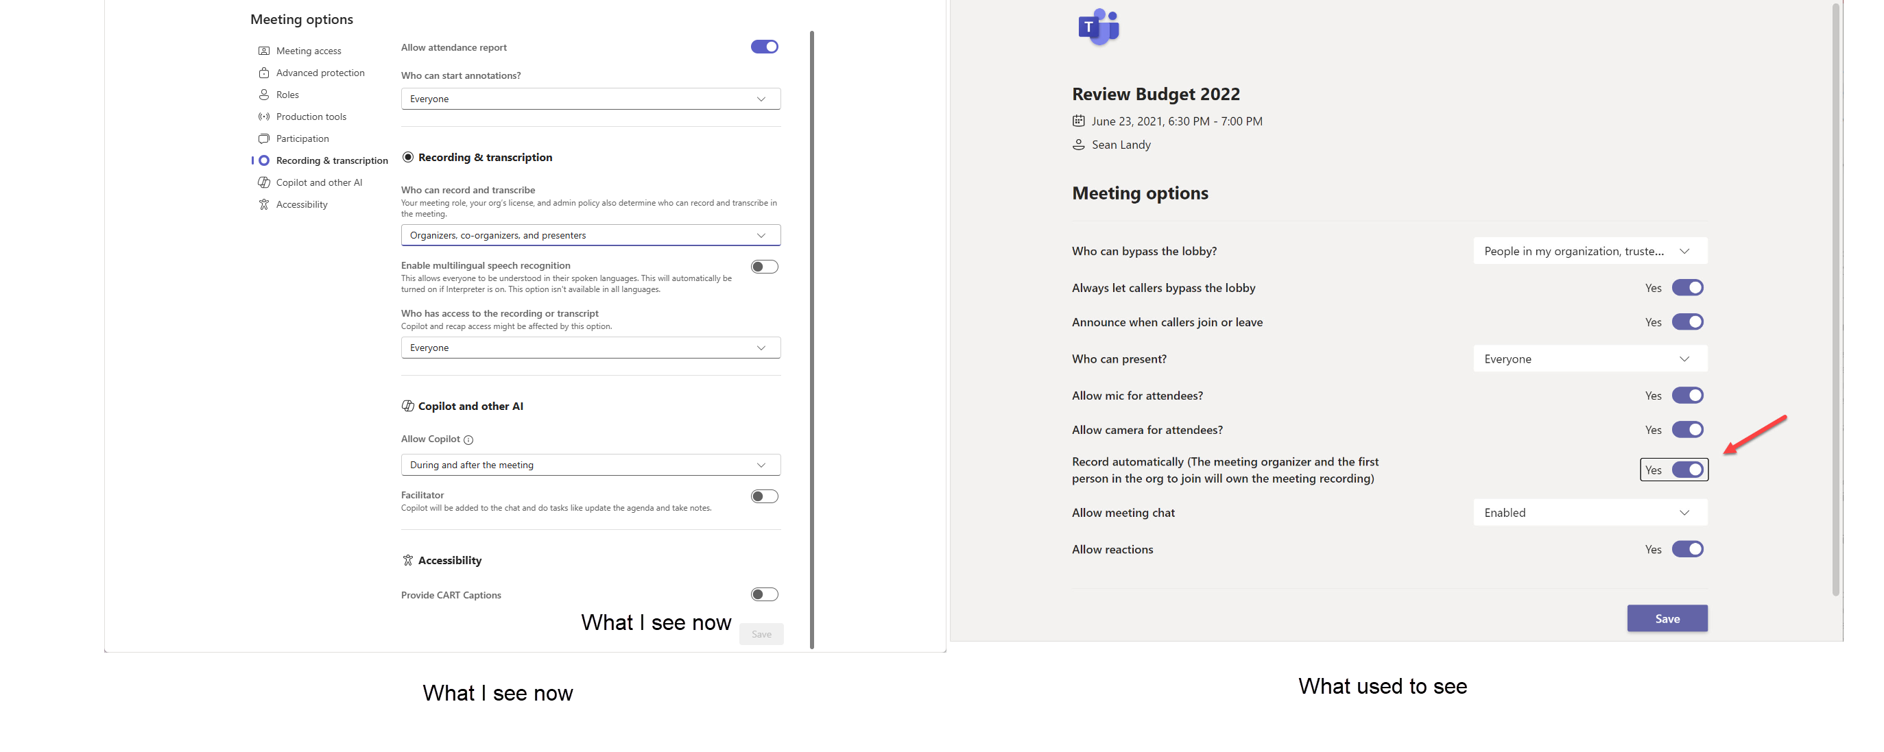Open Who can start annotations dropdown
The image size is (1884, 752).
(591, 99)
